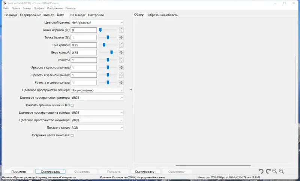Click Яркость в синем канале slider handle
The image size is (300, 181).
coord(108,83)
